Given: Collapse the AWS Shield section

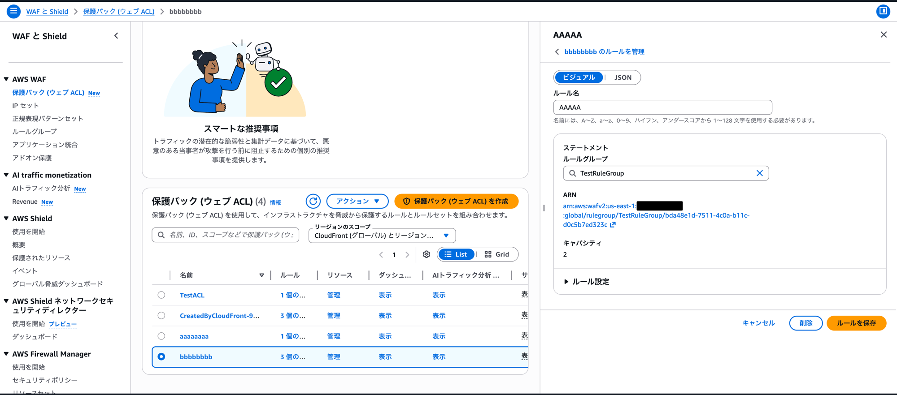Looking at the screenshot, I should coord(6,219).
